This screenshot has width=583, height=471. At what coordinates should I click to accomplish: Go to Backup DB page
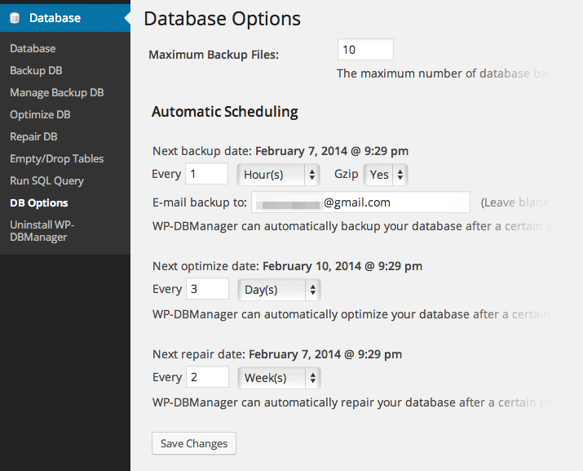[x=36, y=71]
